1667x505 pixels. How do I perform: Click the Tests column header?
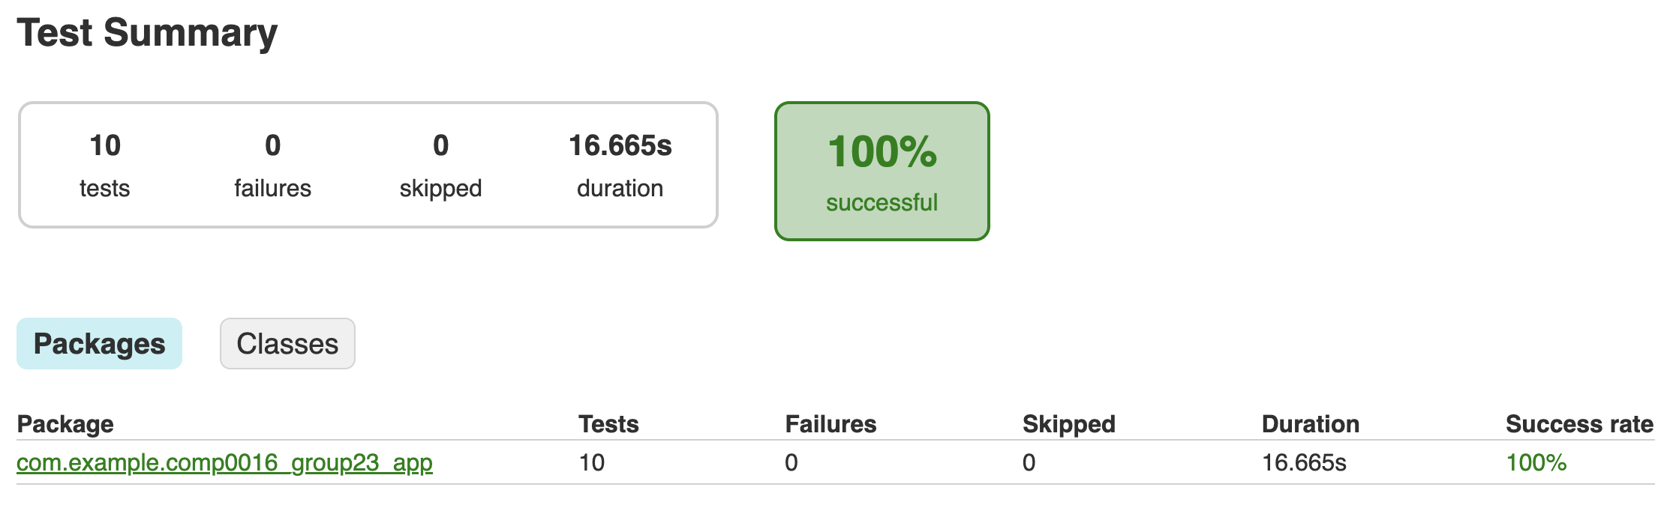(x=608, y=424)
